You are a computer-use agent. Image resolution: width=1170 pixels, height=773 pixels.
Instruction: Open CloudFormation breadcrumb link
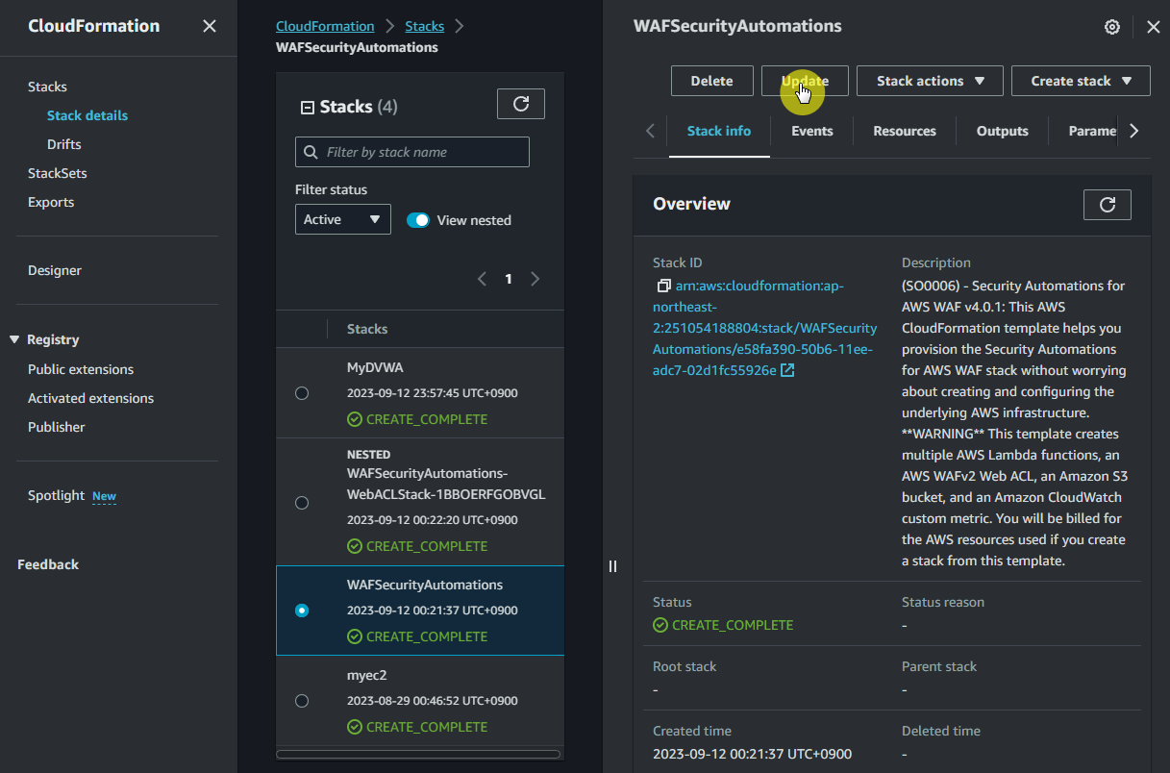pyautogui.click(x=325, y=26)
